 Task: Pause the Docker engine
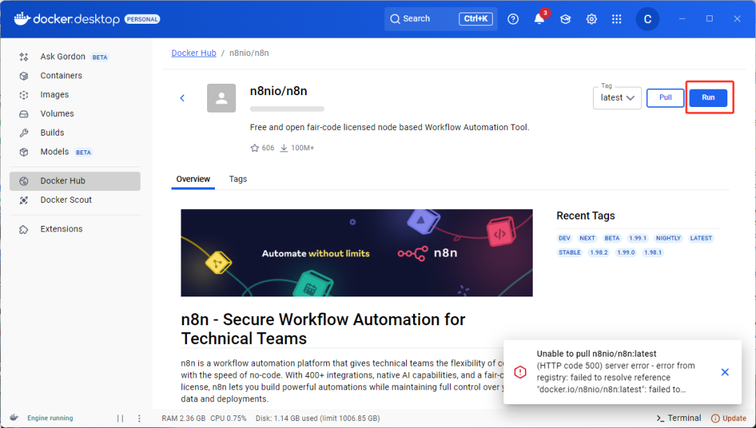click(120, 418)
